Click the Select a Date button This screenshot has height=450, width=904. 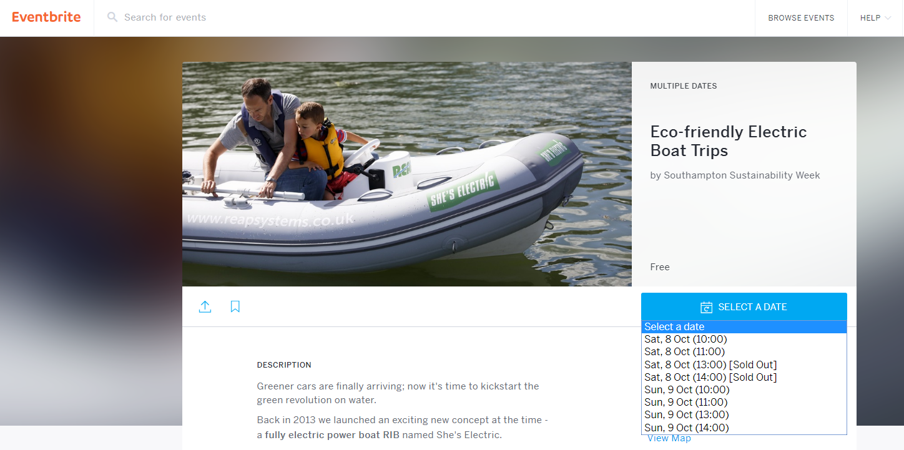[x=744, y=306]
